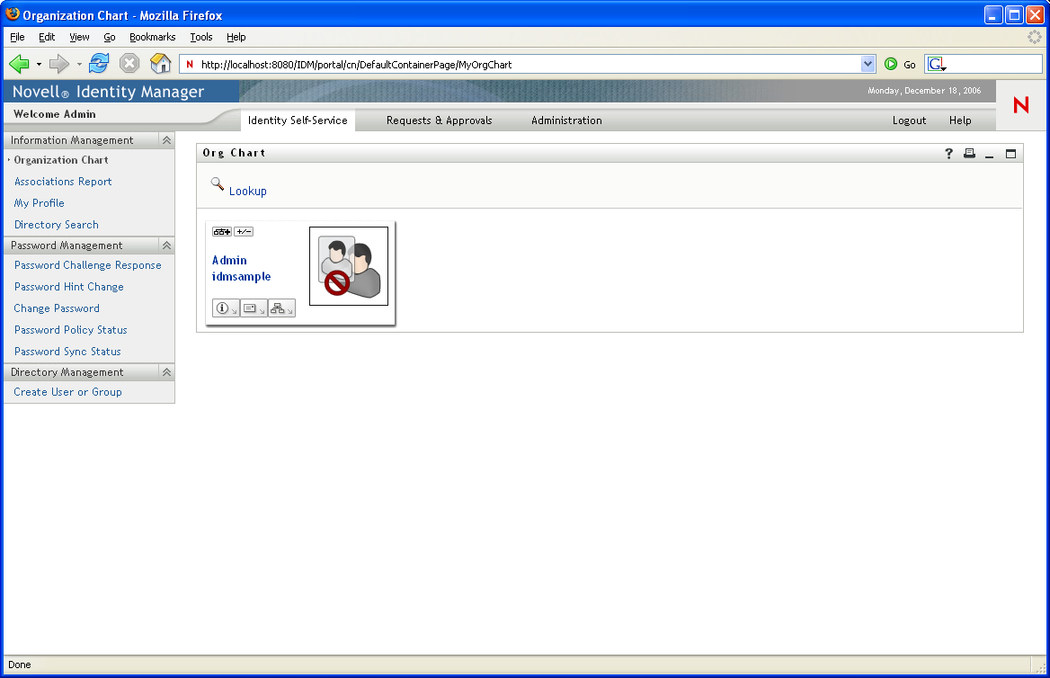Click the Monday, December 18, 2006 date
The width and height of the screenshot is (1050, 678).
point(924,91)
